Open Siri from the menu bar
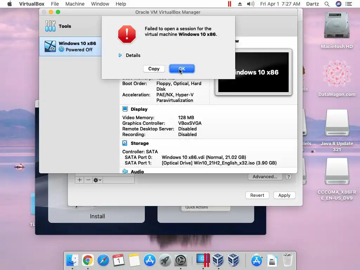360x270 pixels. click(339, 4)
